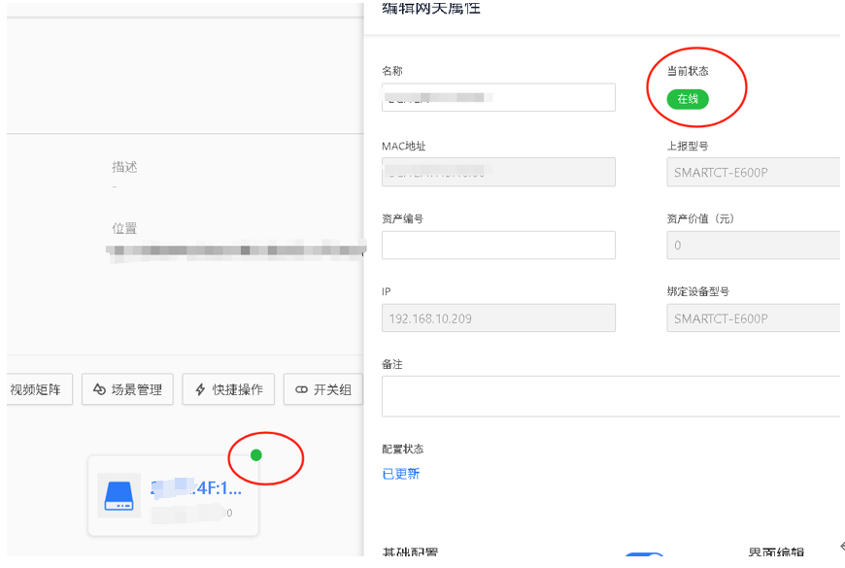Click the MAC地址 field

pos(498,172)
